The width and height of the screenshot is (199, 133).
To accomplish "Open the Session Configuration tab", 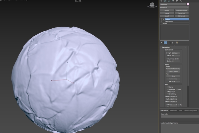I will [191, 110].
